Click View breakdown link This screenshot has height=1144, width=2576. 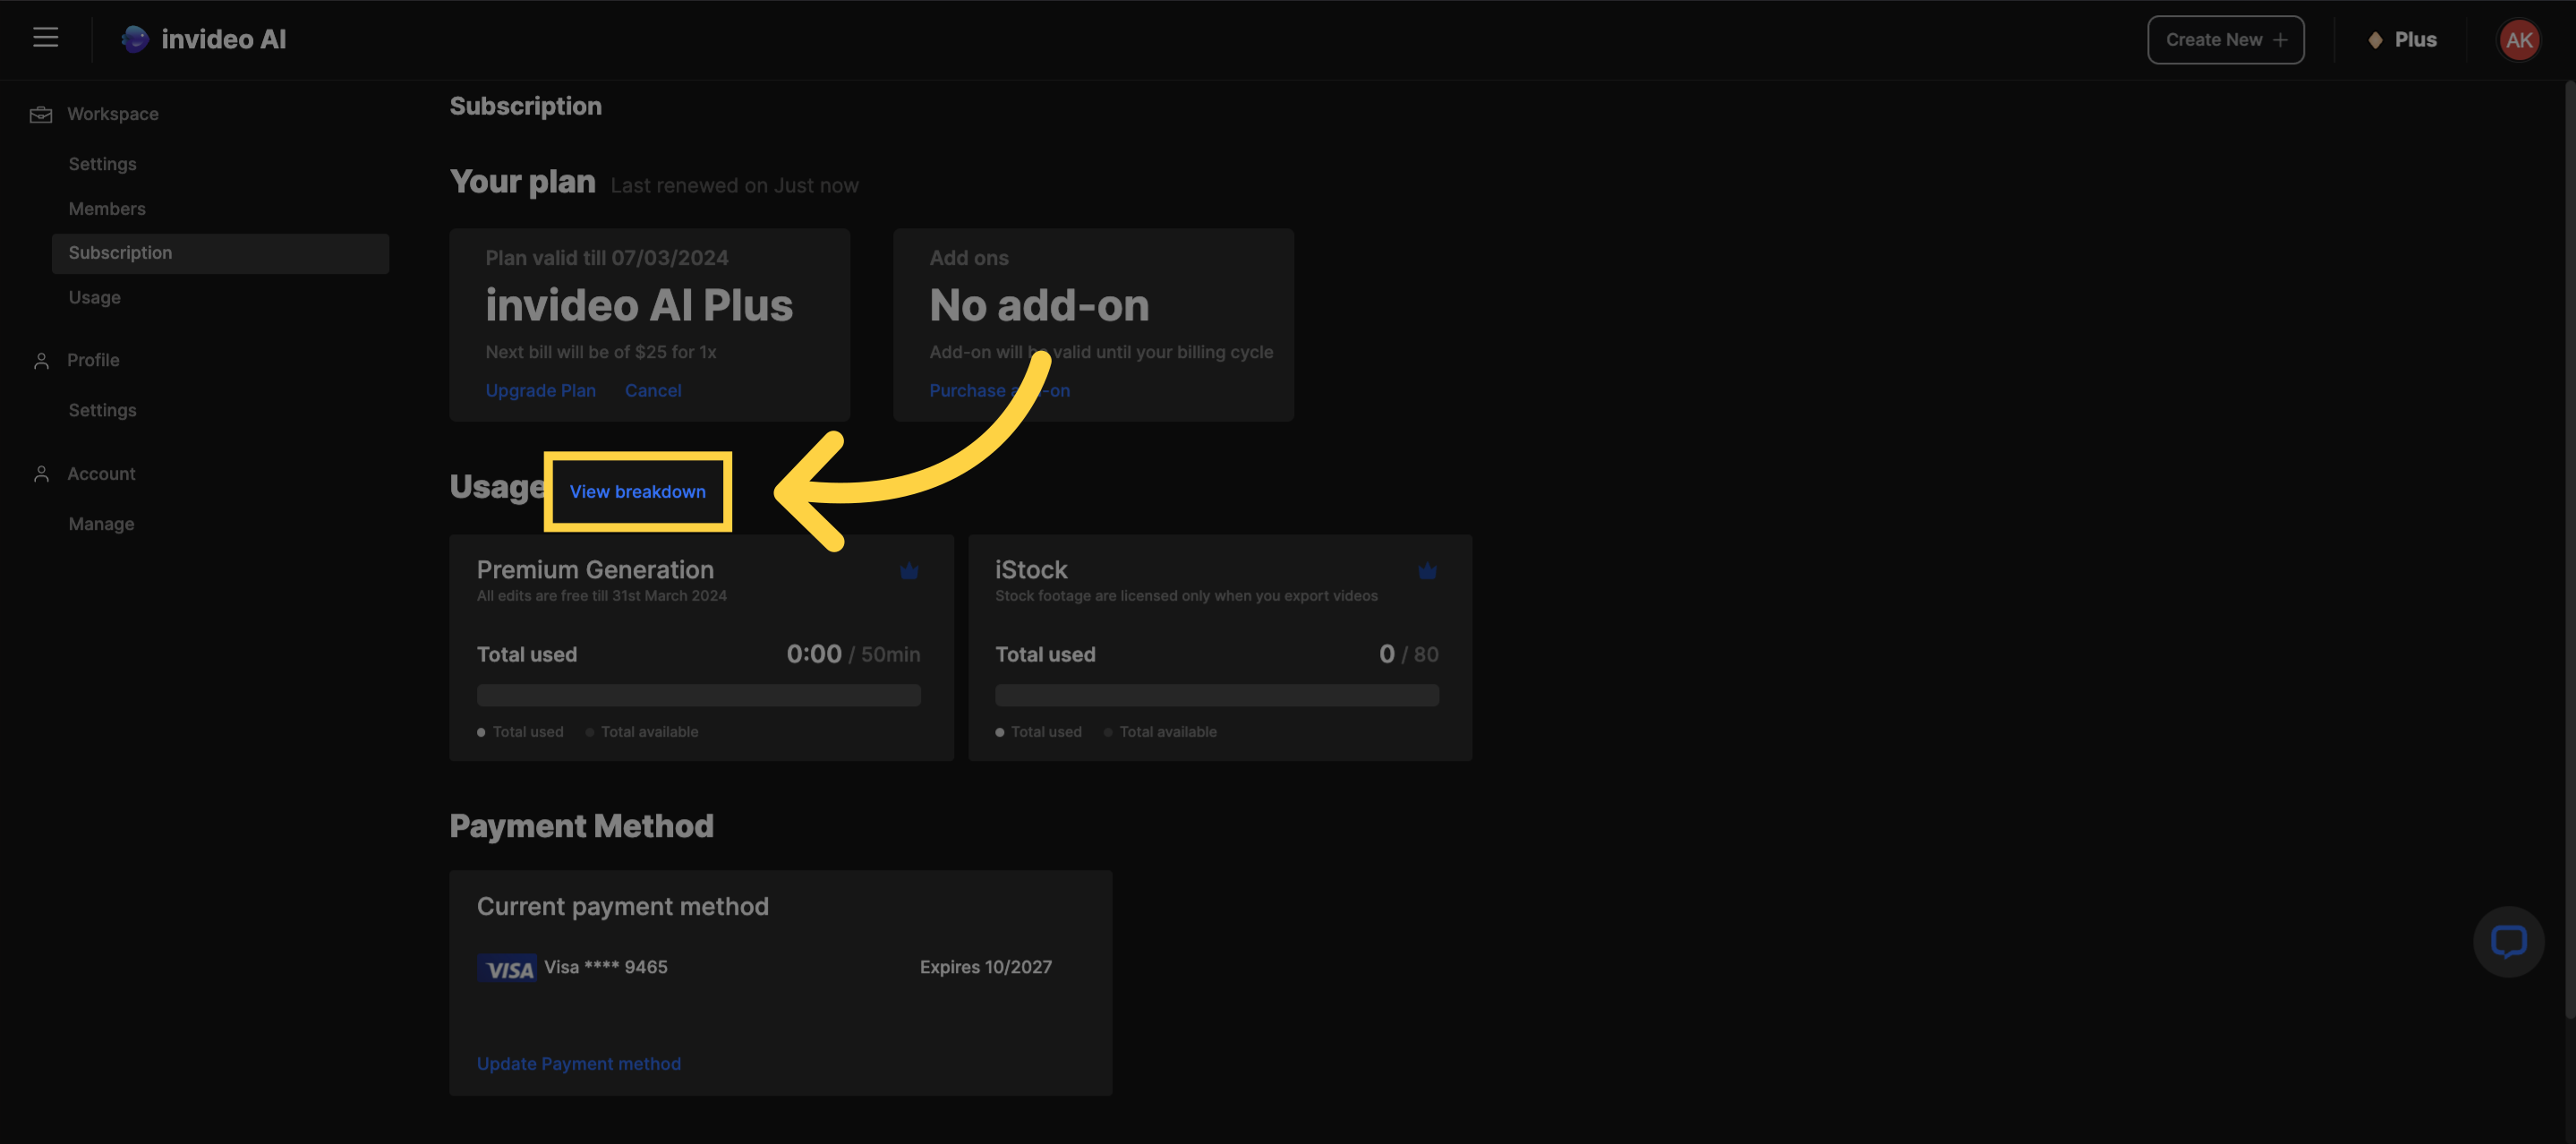(x=637, y=491)
